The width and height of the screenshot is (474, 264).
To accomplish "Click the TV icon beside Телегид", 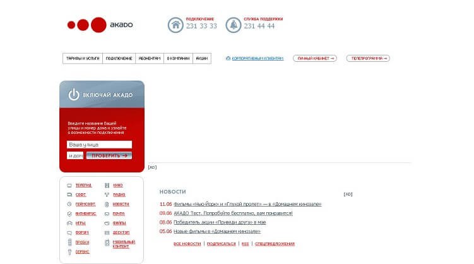I will pyautogui.click(x=69, y=186).
